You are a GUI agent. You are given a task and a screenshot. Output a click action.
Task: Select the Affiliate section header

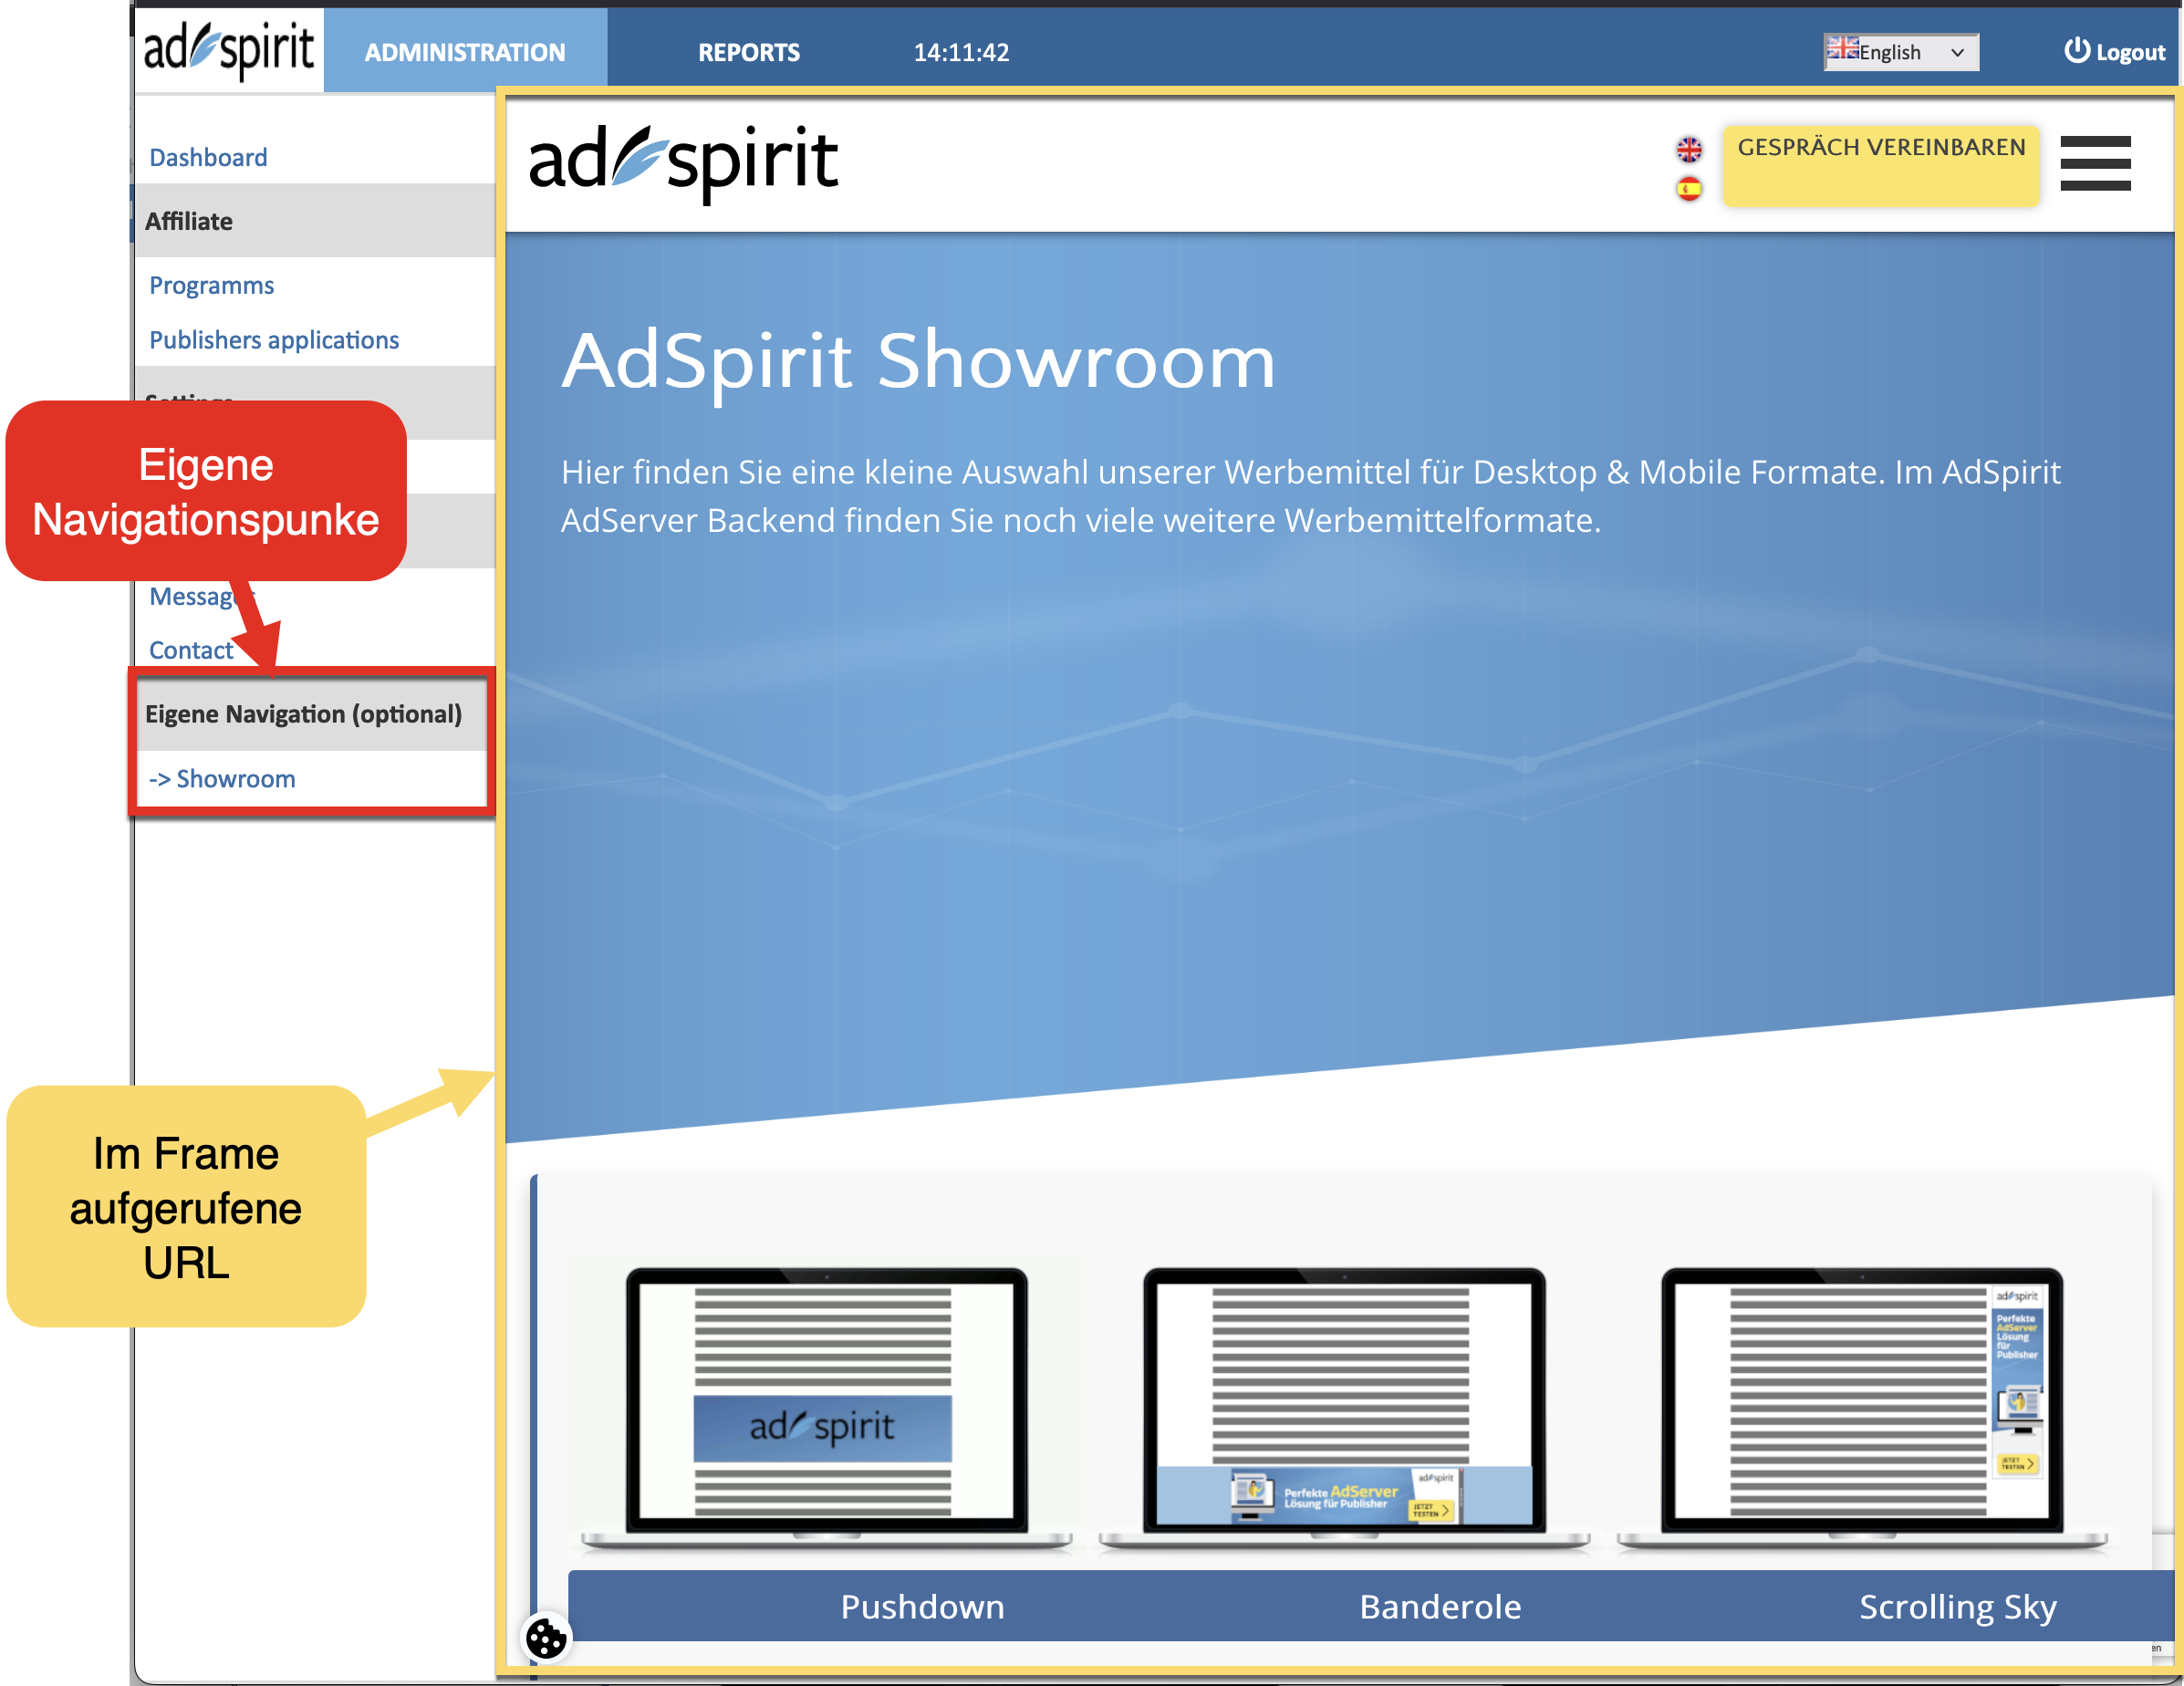click(x=315, y=221)
